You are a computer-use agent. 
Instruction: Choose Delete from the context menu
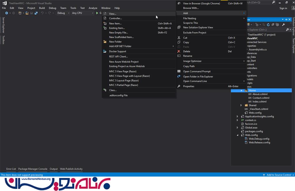[211, 51]
